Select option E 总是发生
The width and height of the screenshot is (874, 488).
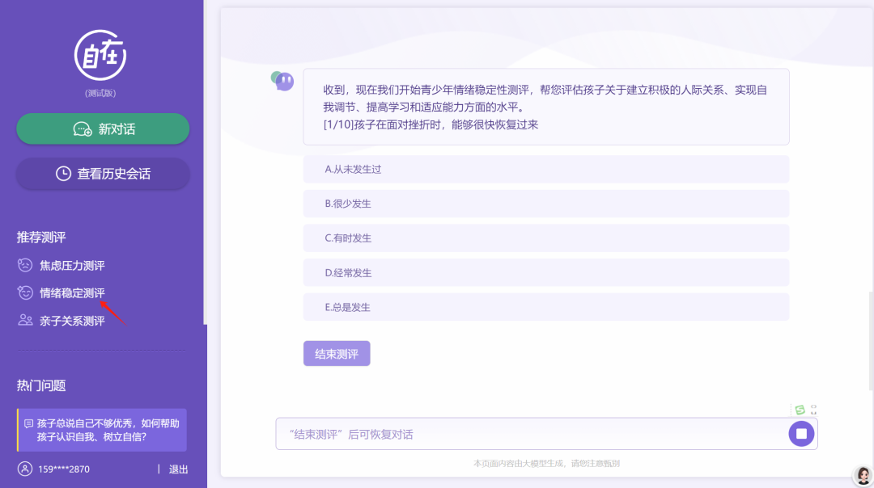(546, 307)
